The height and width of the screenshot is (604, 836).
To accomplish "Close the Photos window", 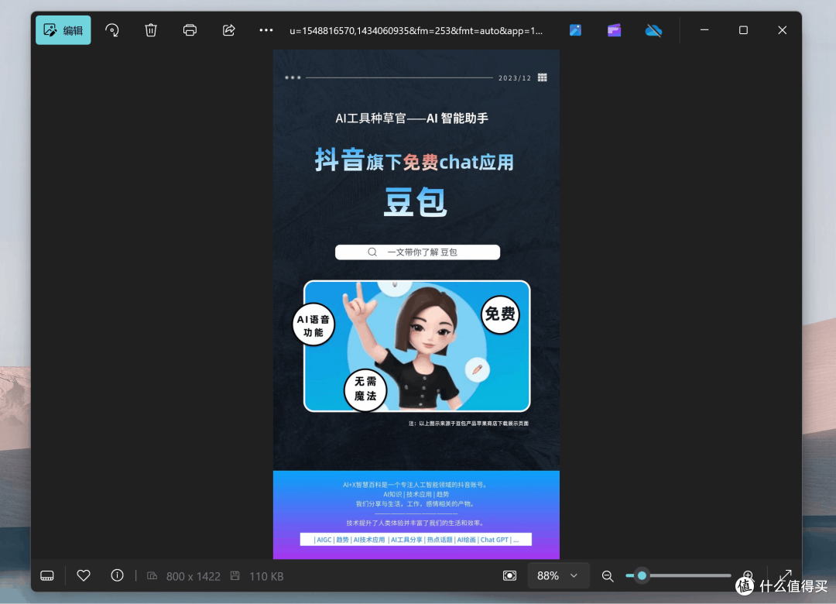I will coord(782,30).
